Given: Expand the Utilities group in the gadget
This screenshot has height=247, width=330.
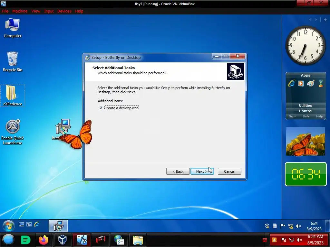Looking at the screenshot, I should pos(306,105).
